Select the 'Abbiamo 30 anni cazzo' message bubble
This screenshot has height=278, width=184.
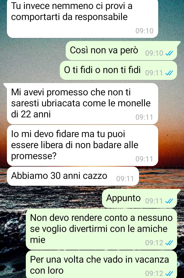[x=73, y=176]
